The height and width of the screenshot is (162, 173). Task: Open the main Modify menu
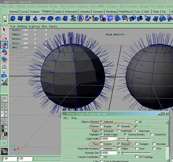pos(21,6)
